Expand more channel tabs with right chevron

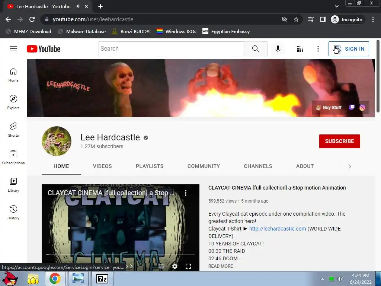[350, 166]
